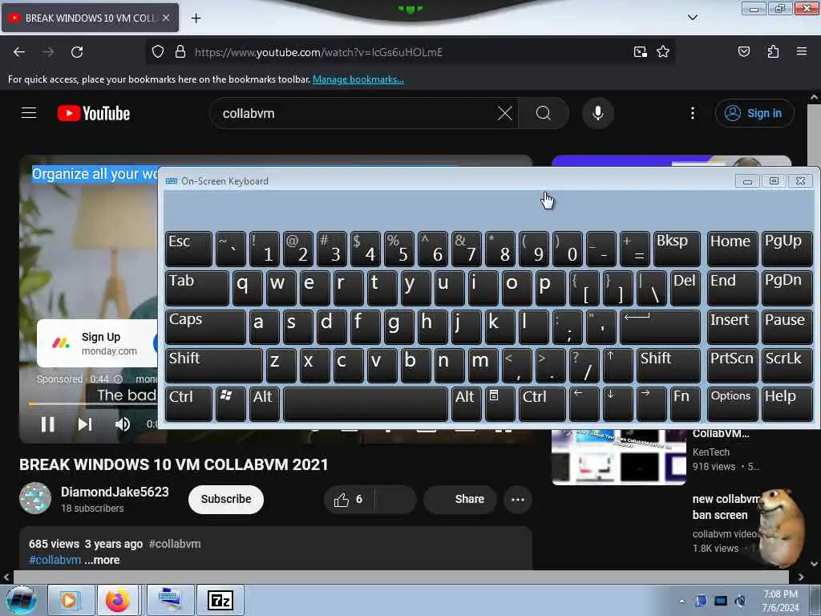Open YouTube settings three-dot menu
This screenshot has width=821, height=616.
692,113
